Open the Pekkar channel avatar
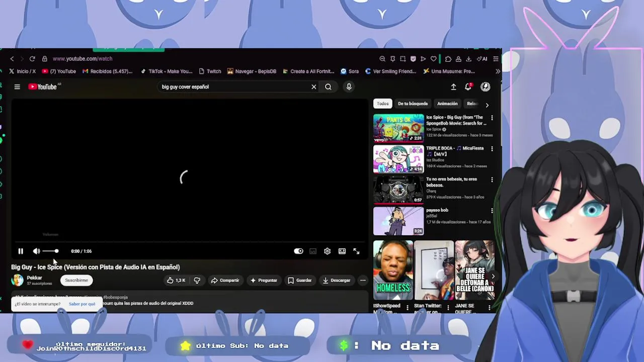This screenshot has height=362, width=644. point(18,280)
